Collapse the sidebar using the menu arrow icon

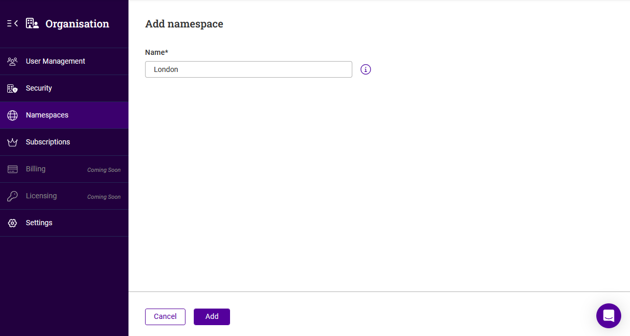tap(12, 23)
